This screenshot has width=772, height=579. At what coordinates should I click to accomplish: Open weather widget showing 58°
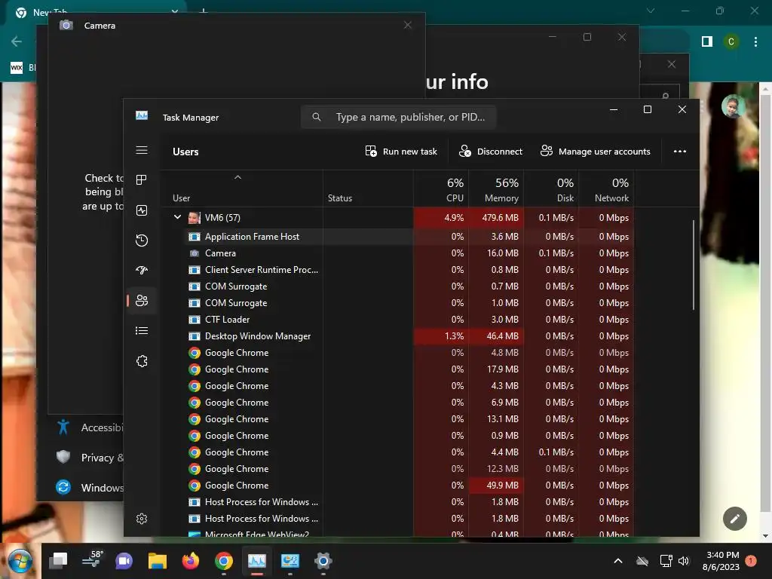(92, 559)
